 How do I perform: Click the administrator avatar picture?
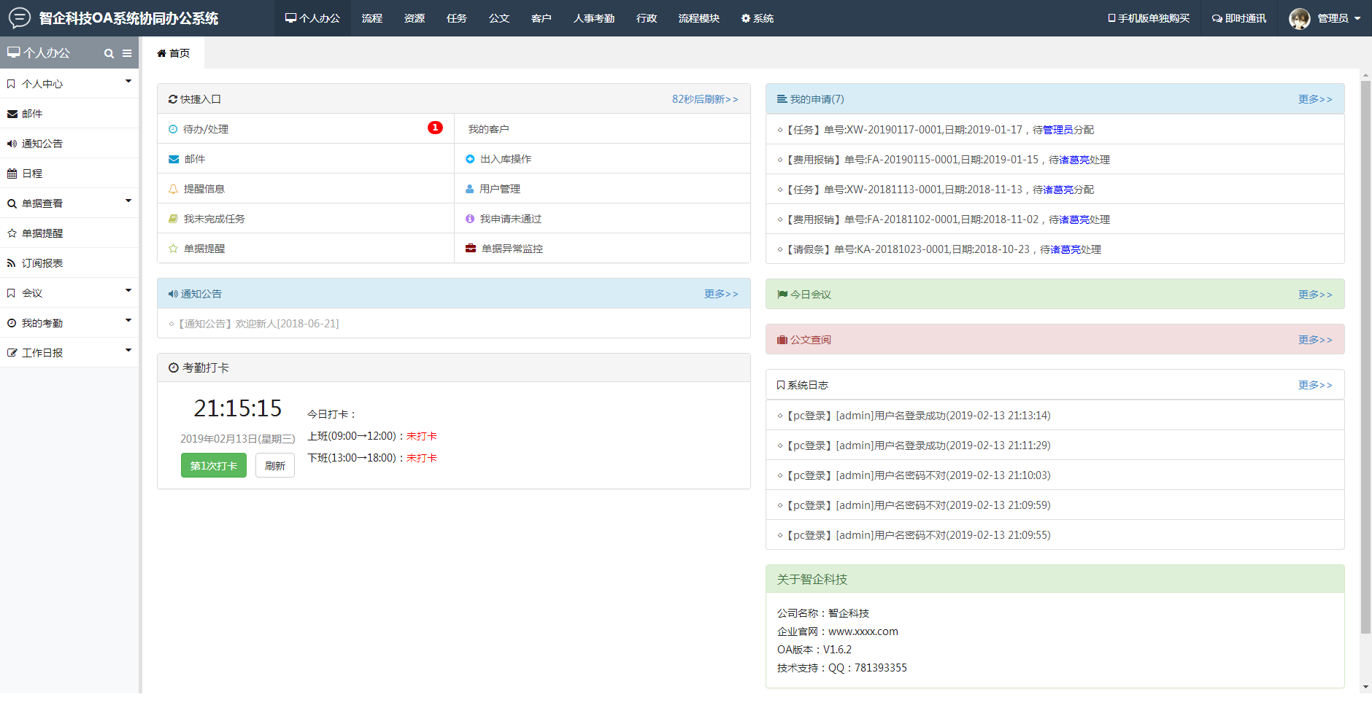point(1299,18)
